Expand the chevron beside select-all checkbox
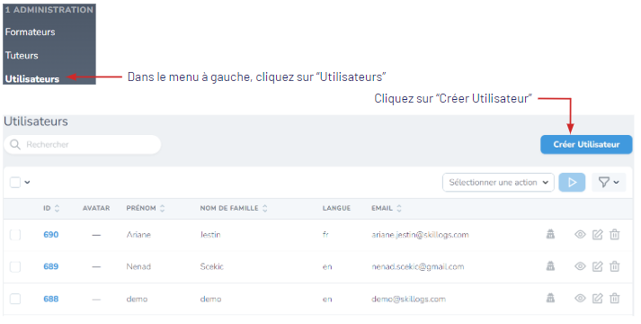The width and height of the screenshot is (641, 324). pos(27,183)
